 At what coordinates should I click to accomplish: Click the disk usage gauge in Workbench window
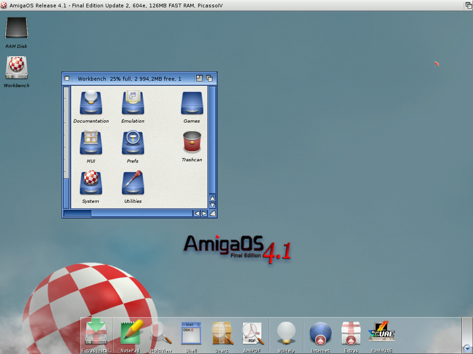[67, 147]
